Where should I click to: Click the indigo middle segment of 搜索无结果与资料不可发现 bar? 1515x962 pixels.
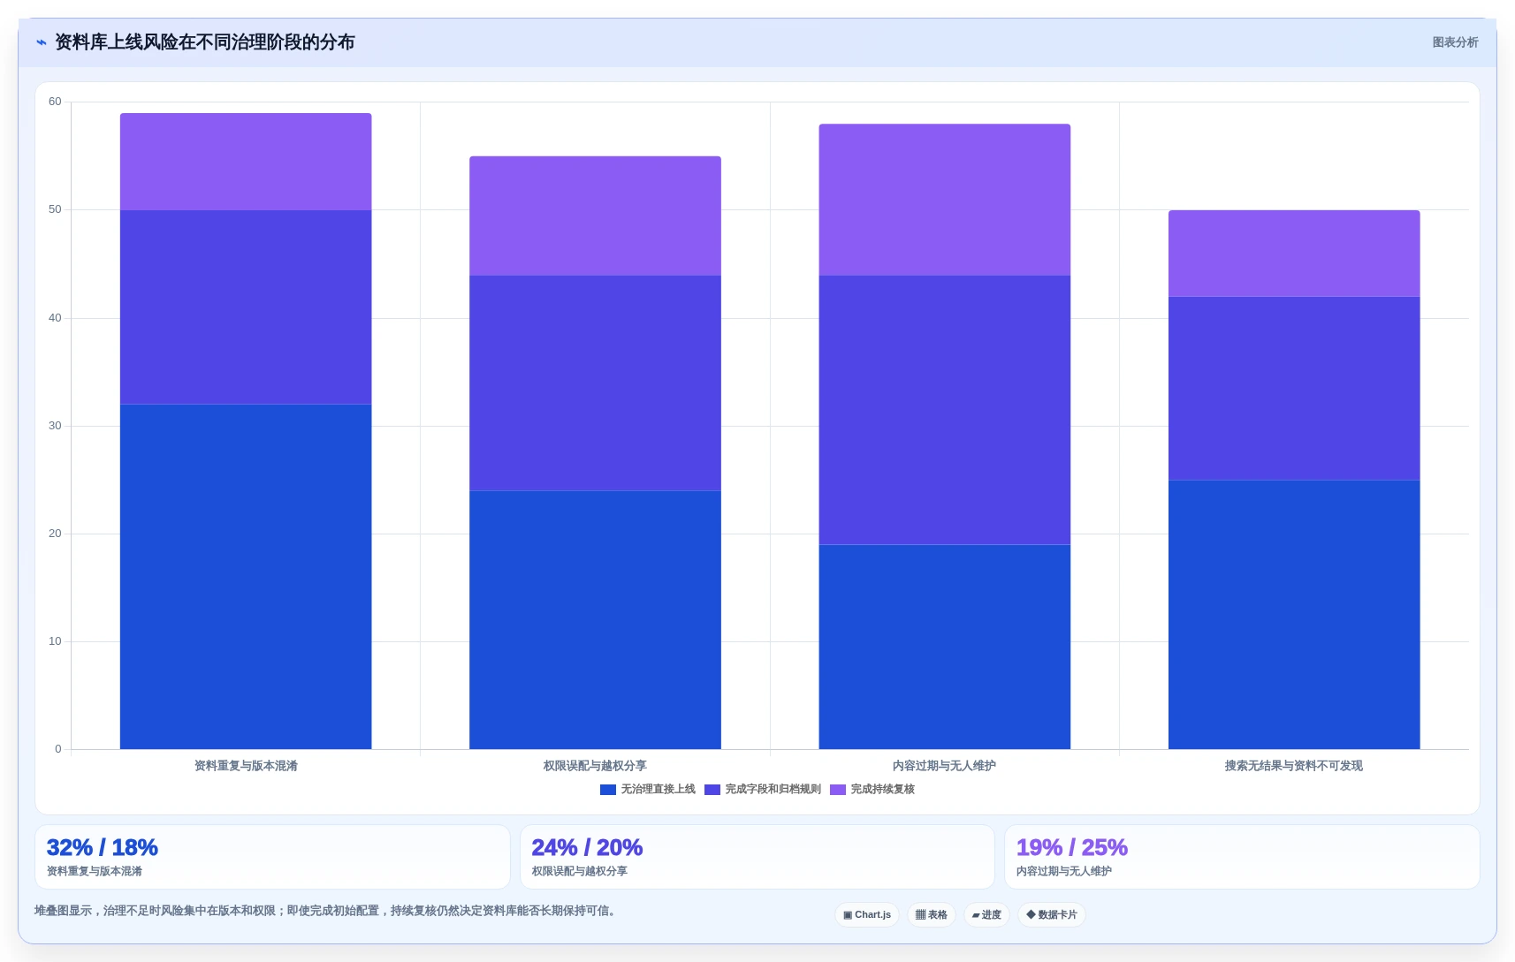point(1294,389)
